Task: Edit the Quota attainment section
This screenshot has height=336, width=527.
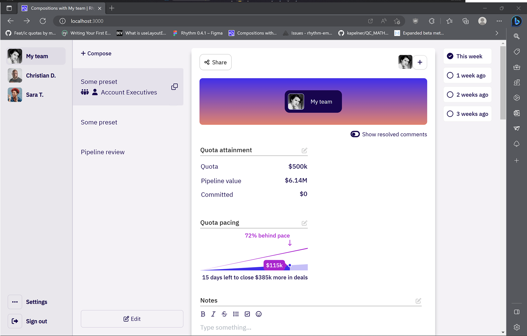Action: click(x=304, y=150)
